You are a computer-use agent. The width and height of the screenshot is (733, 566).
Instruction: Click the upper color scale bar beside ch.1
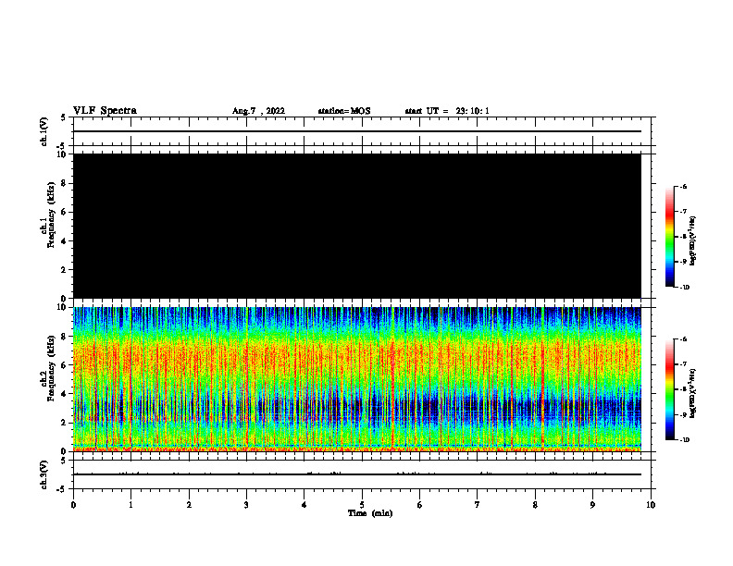click(669, 237)
